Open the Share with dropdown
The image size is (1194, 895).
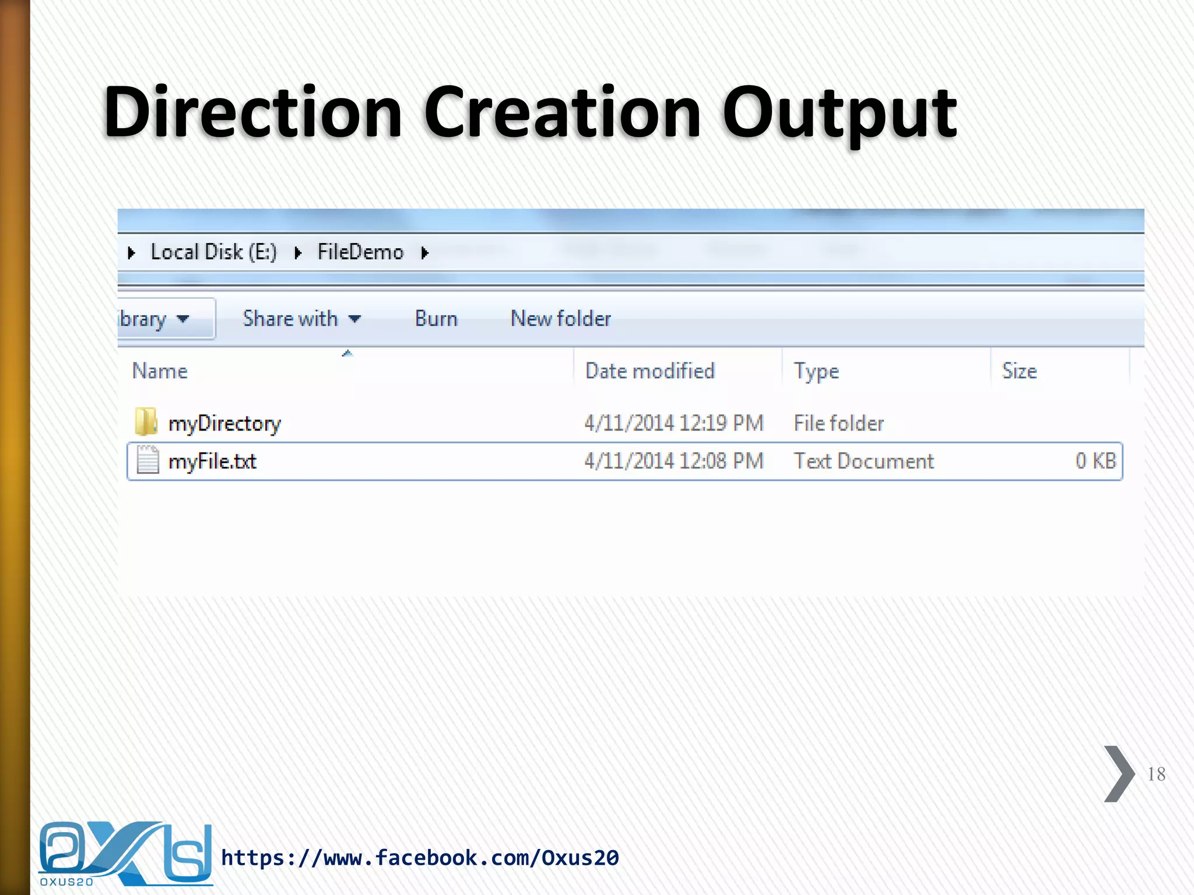click(x=302, y=319)
